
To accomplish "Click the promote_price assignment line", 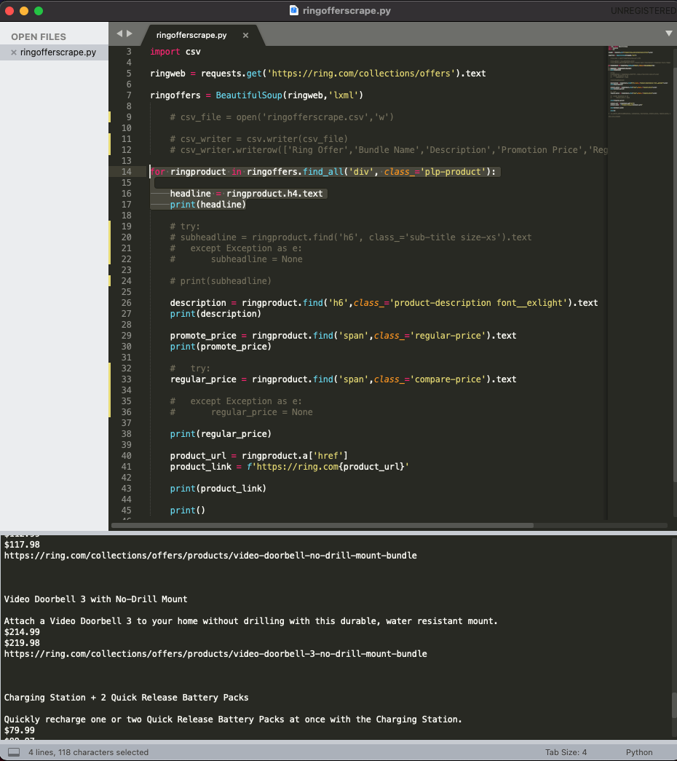I will point(343,336).
